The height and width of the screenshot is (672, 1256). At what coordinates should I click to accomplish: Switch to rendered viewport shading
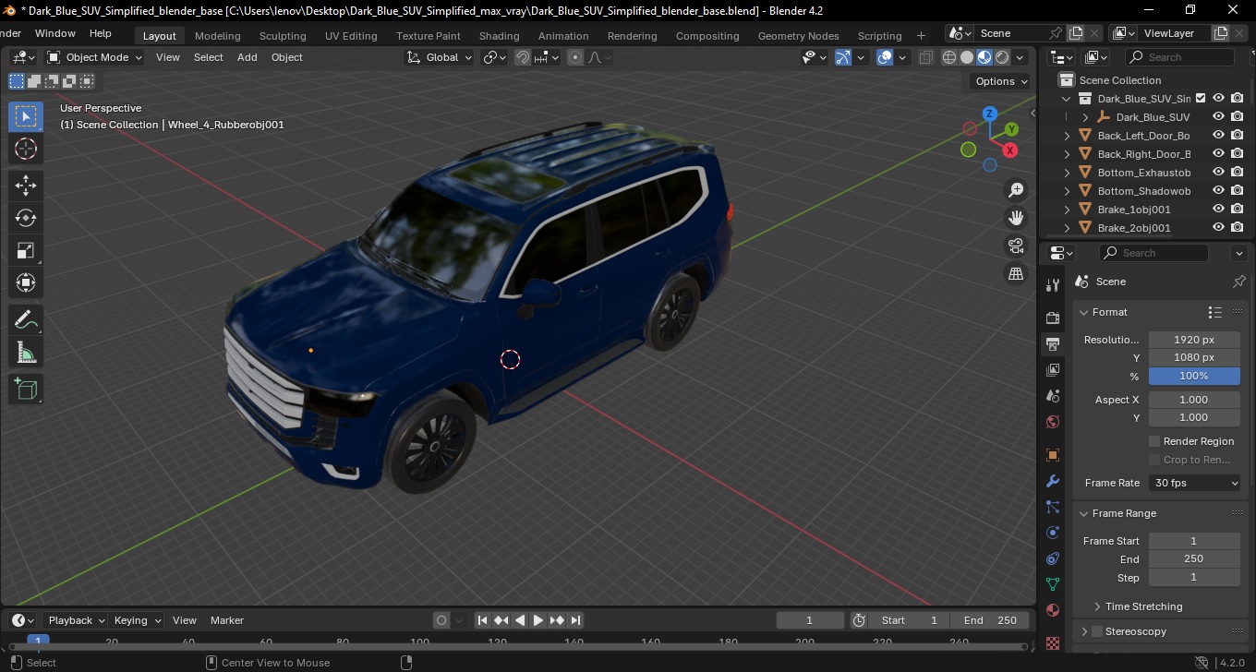pyautogui.click(x=1002, y=57)
